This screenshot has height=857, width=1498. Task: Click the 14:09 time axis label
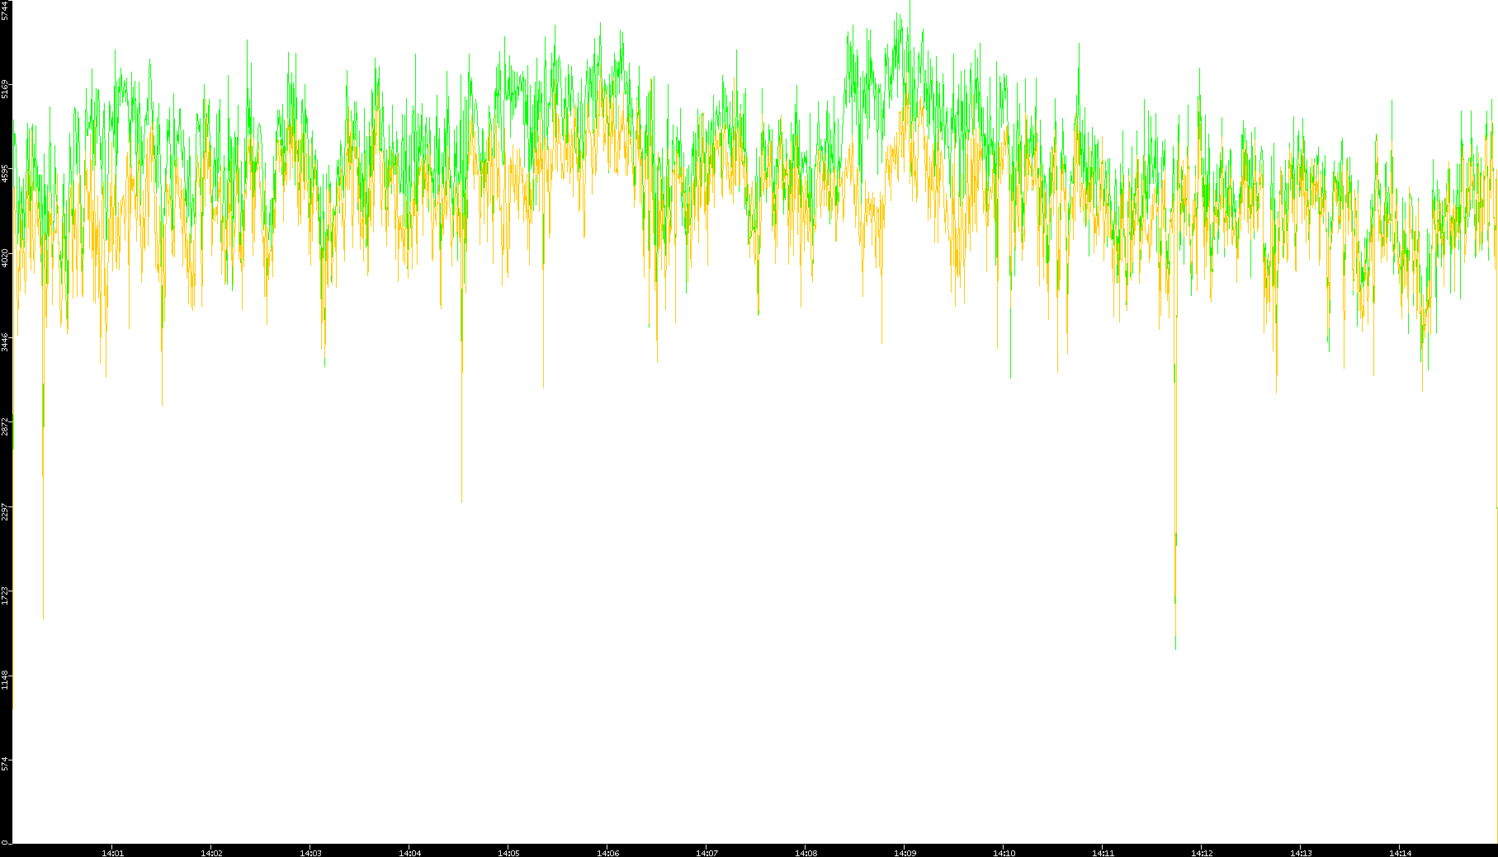[905, 853]
